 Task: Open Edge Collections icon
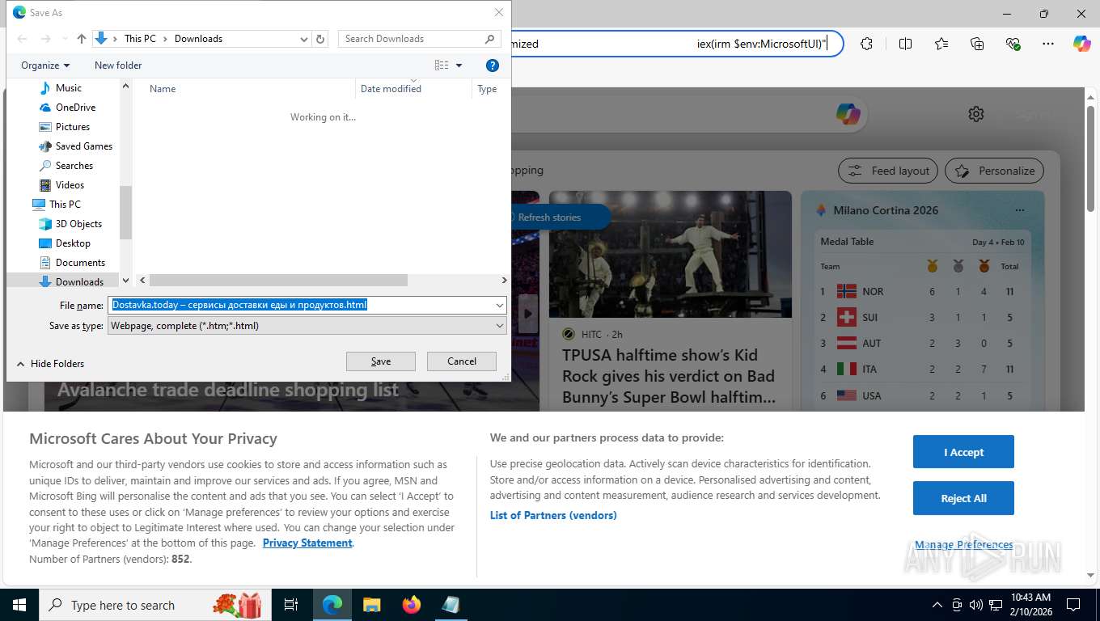point(977,44)
